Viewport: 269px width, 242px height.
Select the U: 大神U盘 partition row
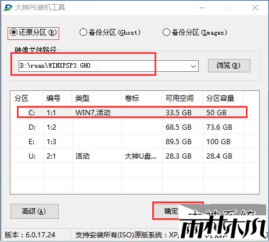[135, 156]
